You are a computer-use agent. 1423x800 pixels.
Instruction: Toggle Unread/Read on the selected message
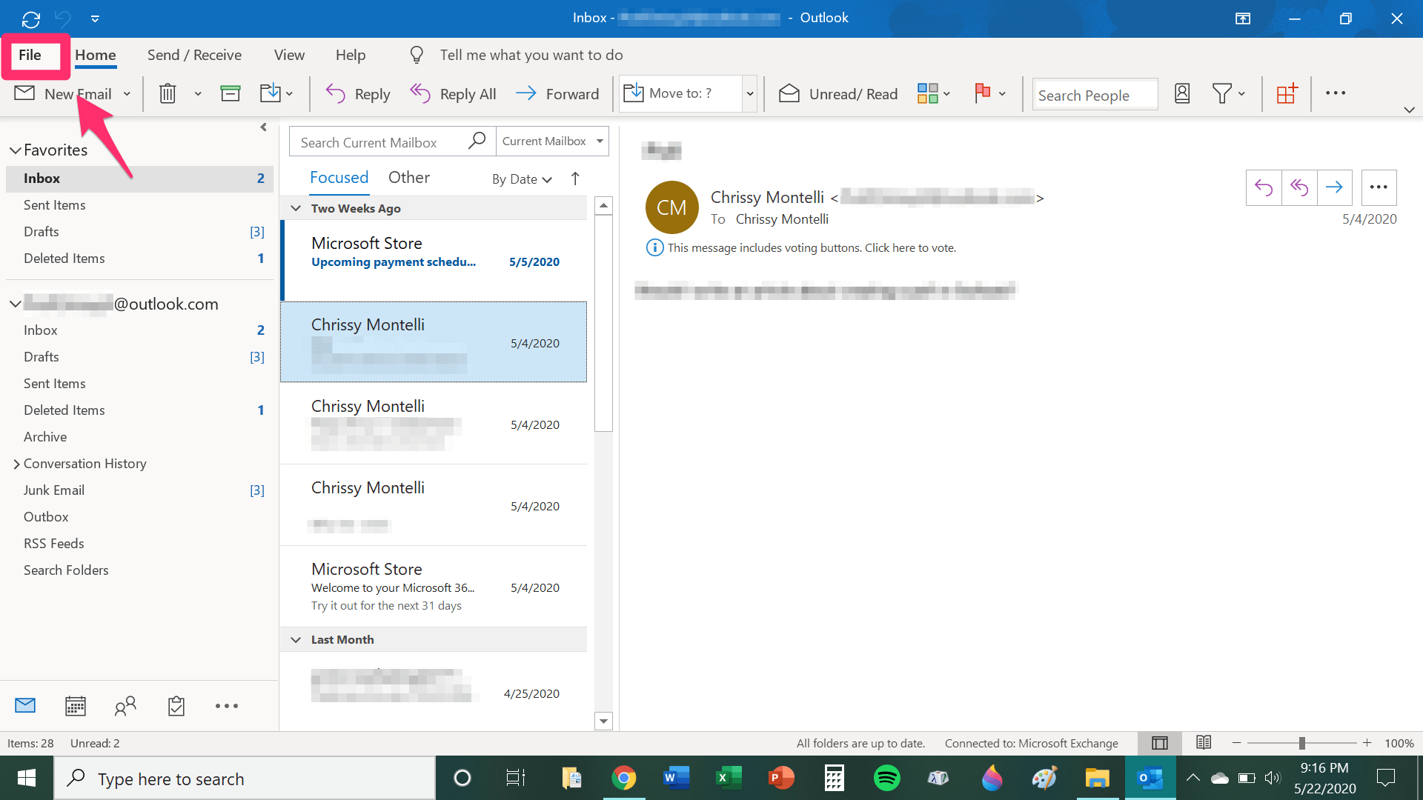click(x=837, y=93)
